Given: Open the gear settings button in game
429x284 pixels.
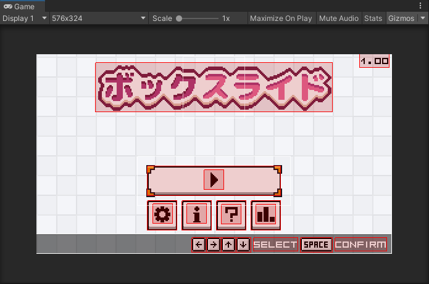Looking at the screenshot, I should [x=162, y=215].
